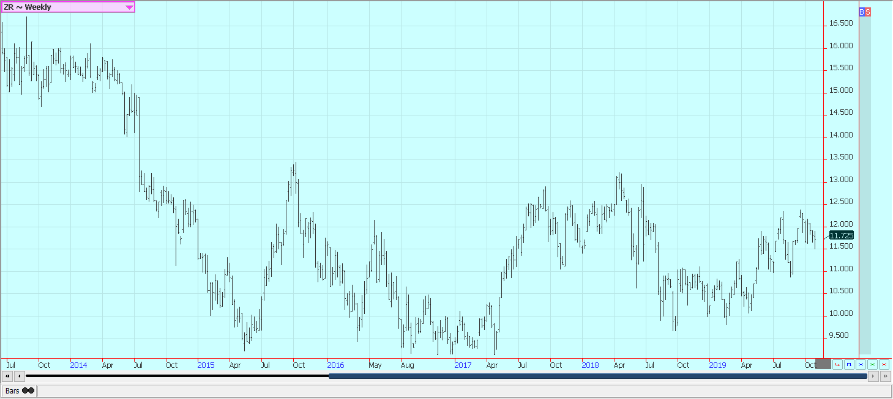Screen dimensions: 893x399
Task: Click the red compress scale icon
Action: [884, 365]
